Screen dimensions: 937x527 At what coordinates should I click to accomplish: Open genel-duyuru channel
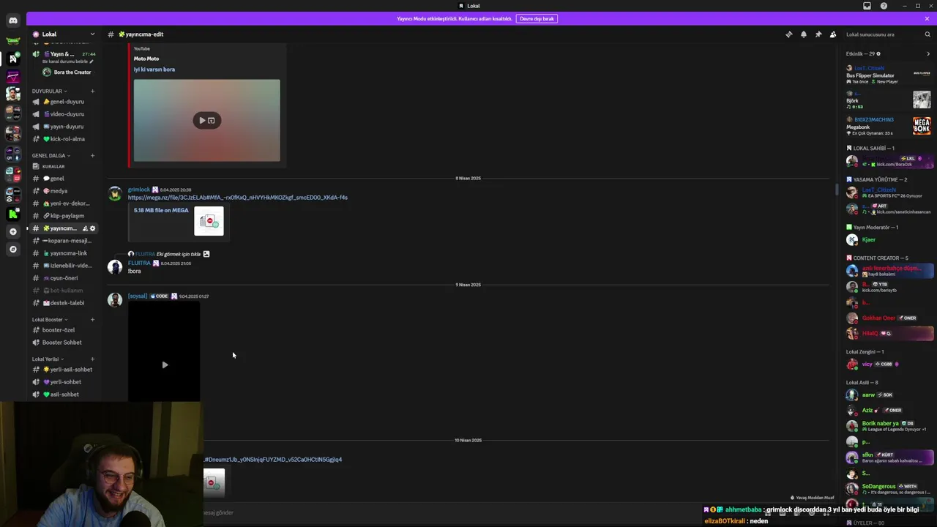(64, 102)
